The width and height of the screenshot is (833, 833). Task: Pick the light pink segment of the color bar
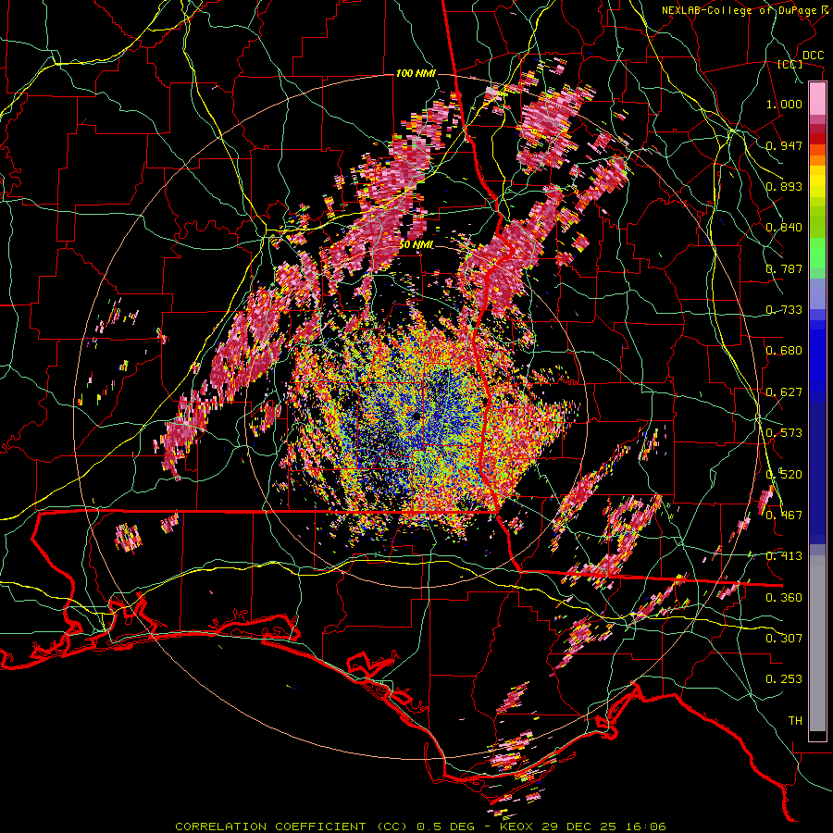(817, 99)
